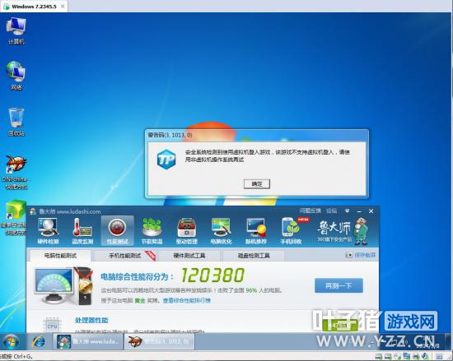Select the Windows 7.2345.5 VM tab
This screenshot has height=361, width=453.
click(x=34, y=7)
